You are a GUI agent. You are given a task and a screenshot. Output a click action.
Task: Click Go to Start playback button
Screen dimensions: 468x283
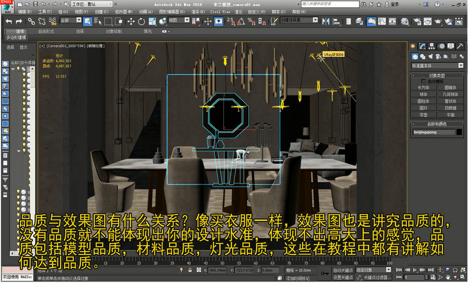(x=399, y=270)
